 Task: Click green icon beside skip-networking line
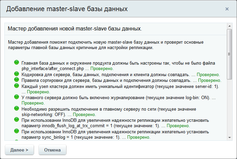click(x=17, y=108)
